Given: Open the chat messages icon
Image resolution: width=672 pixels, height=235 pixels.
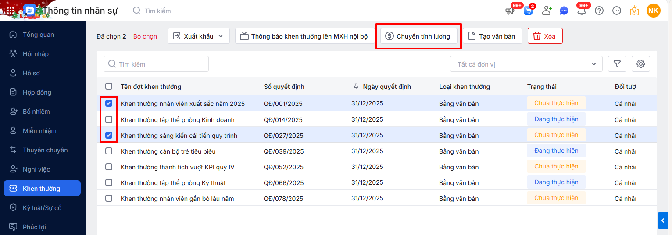Looking at the screenshot, I should [x=564, y=11].
